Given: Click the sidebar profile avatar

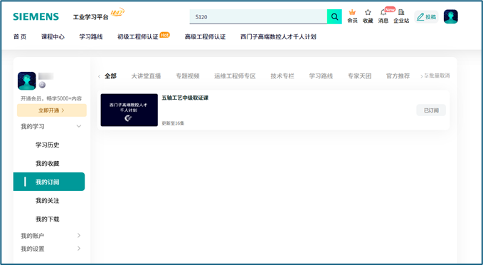Looking at the screenshot, I should (x=26, y=80).
